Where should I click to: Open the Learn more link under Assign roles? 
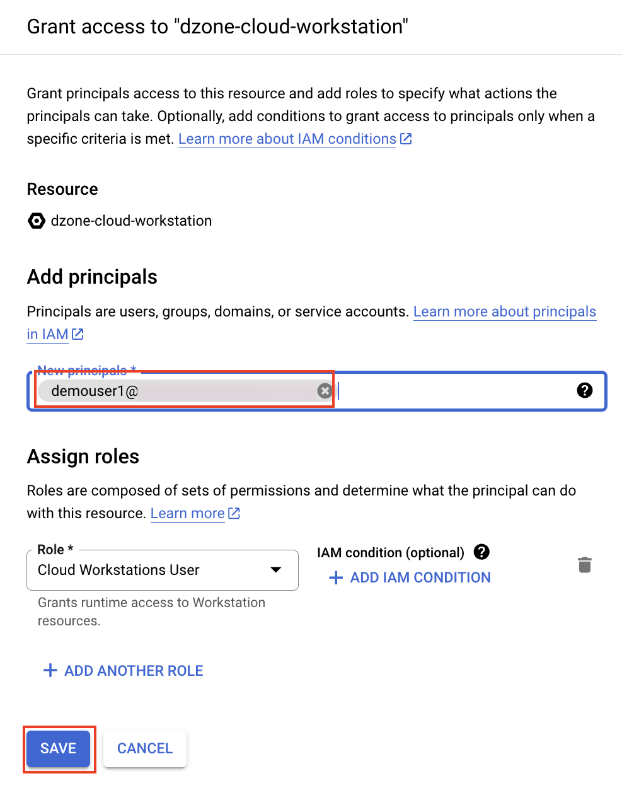coord(187,513)
